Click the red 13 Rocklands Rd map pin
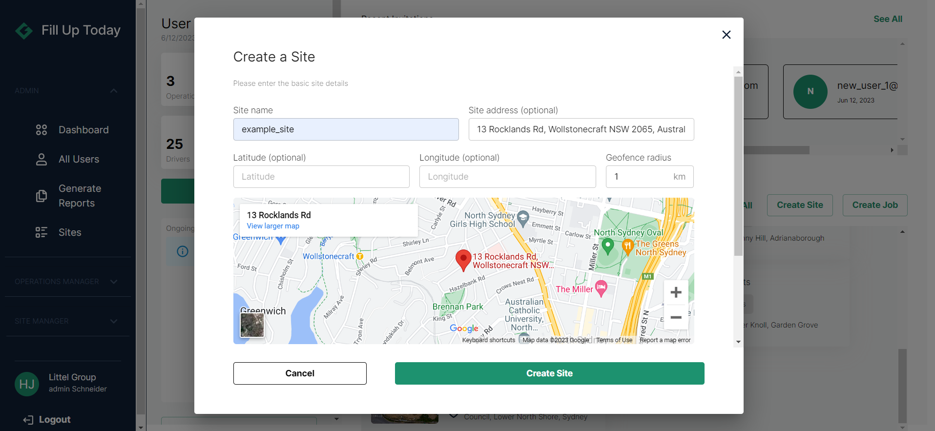Image resolution: width=935 pixels, height=431 pixels. 463,261
